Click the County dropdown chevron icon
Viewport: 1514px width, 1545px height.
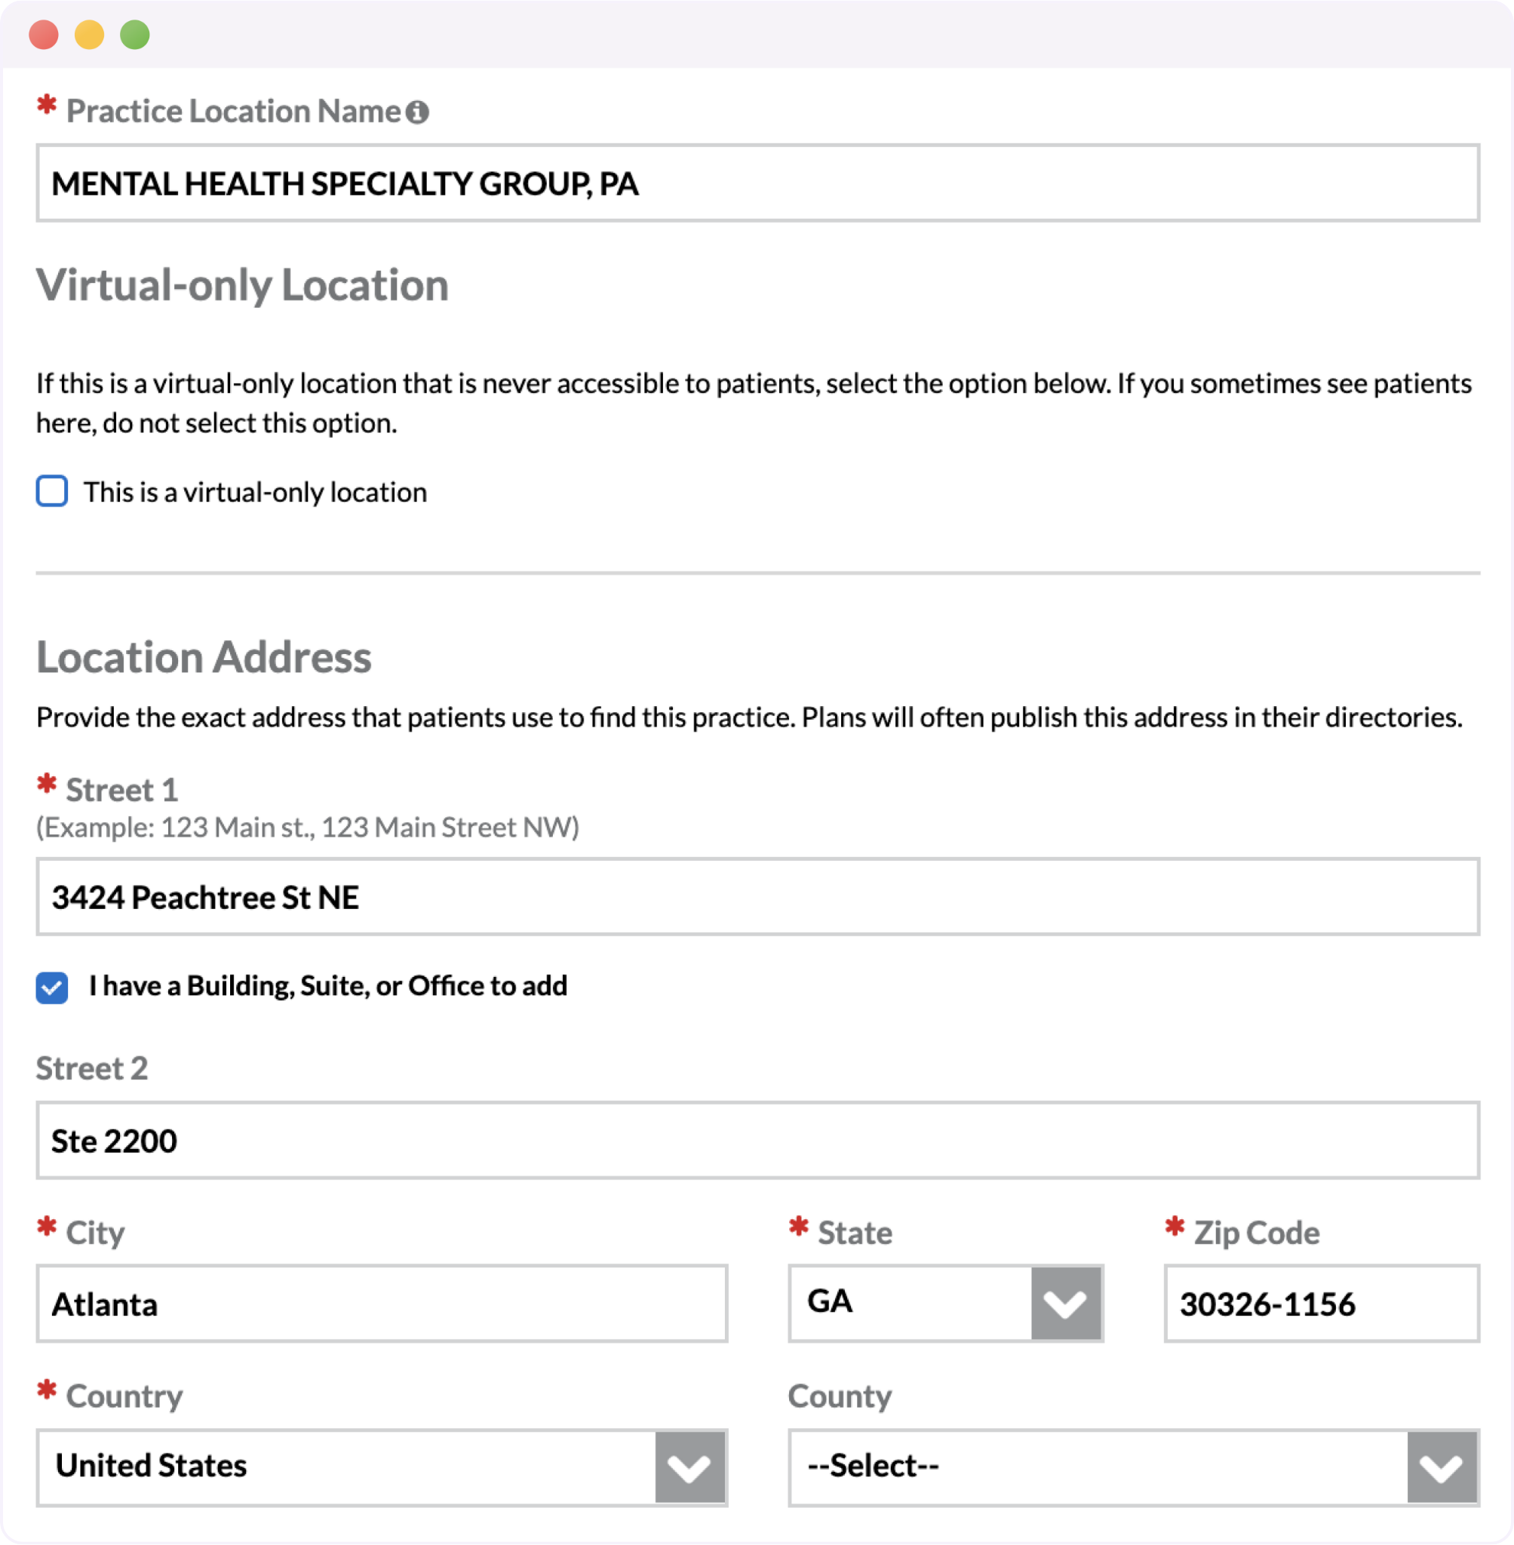[x=1442, y=1467]
